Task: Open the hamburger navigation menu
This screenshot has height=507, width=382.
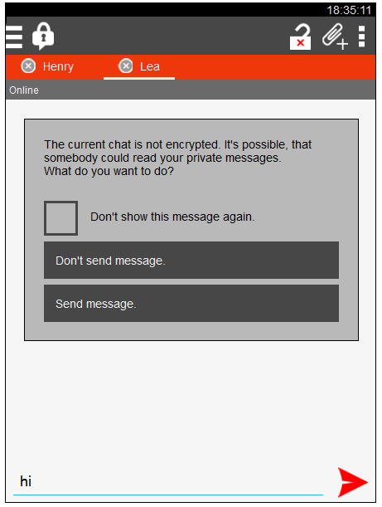Action: click(x=14, y=37)
